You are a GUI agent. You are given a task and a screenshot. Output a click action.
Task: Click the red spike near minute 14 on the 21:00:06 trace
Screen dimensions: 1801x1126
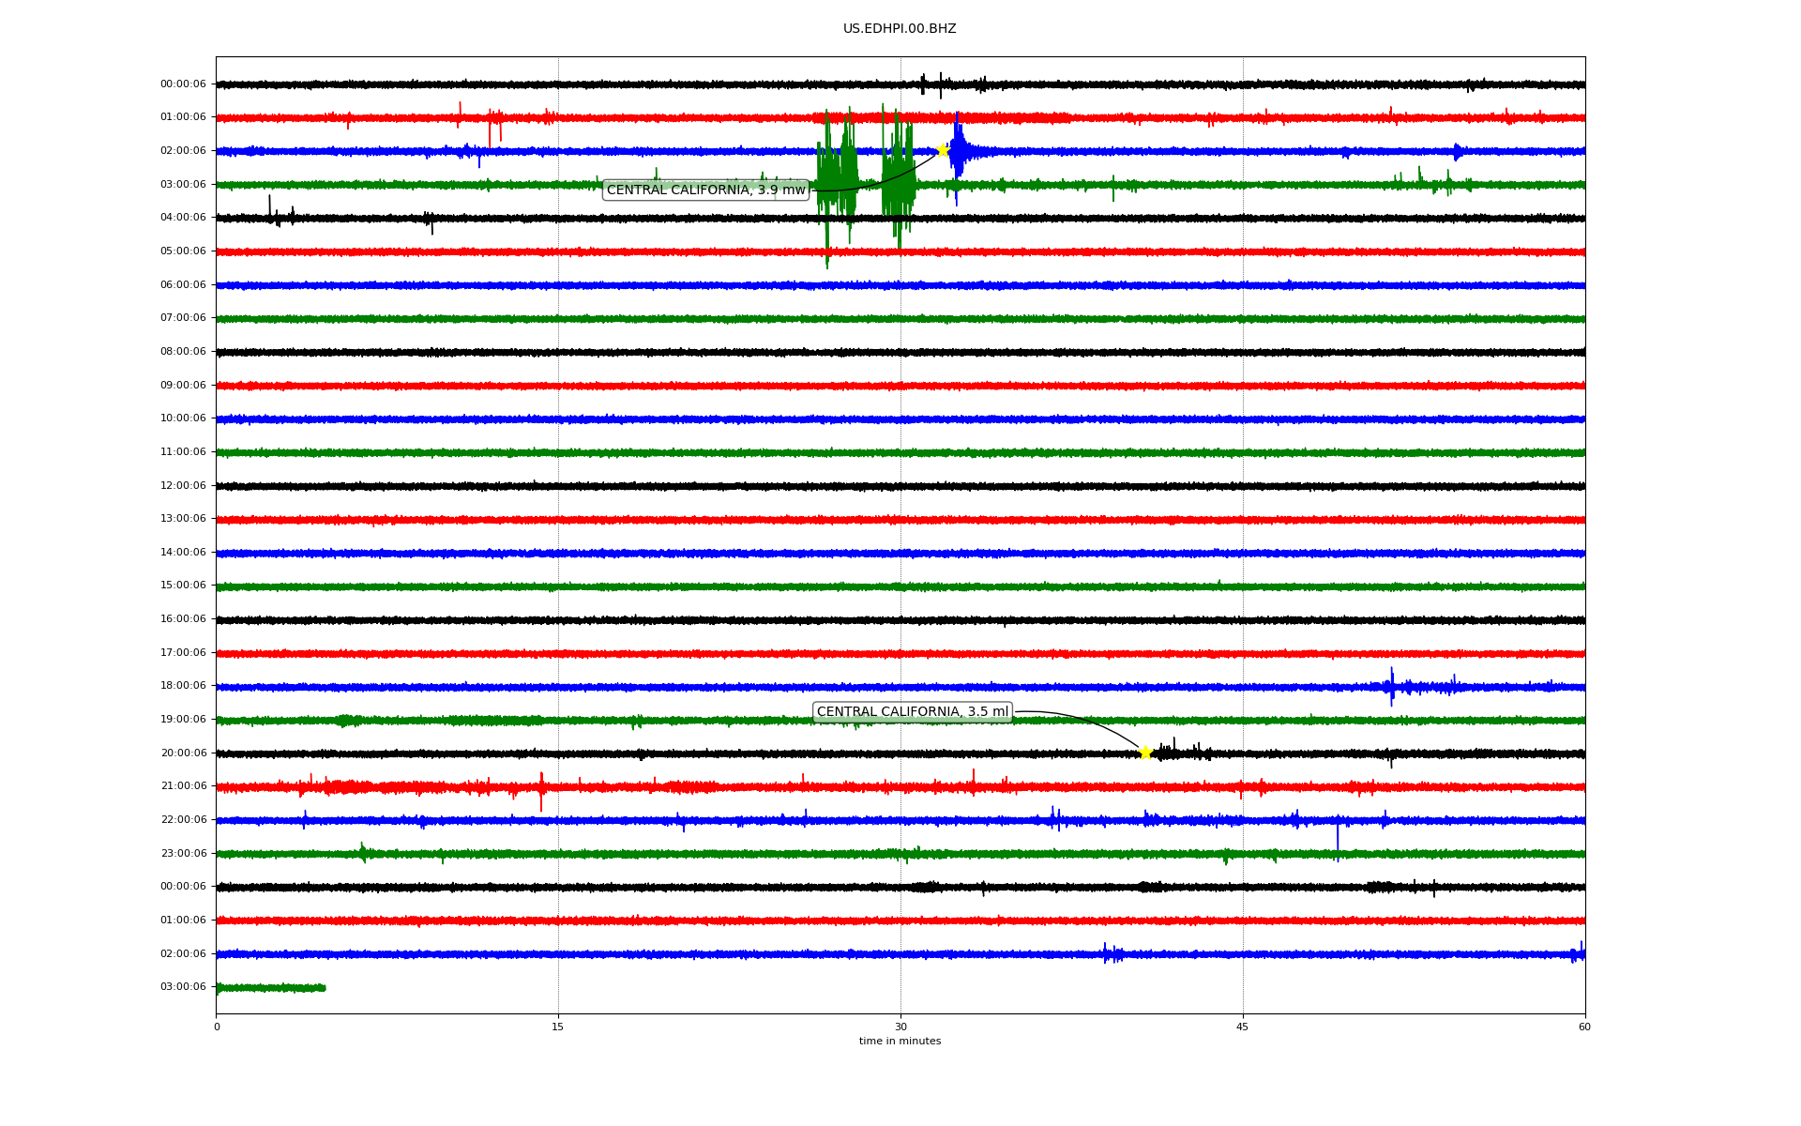pyautogui.click(x=541, y=790)
